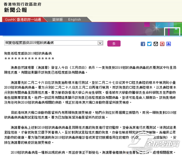Click the 新聞公報 page heading
Viewport: 182px width, 156px height.
15,11
